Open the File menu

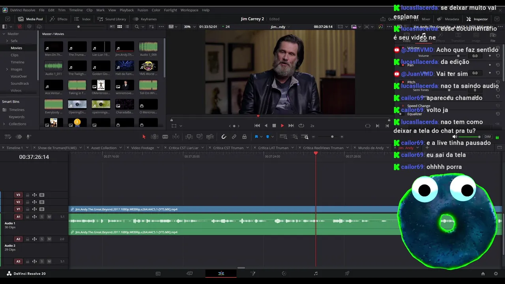41,10
